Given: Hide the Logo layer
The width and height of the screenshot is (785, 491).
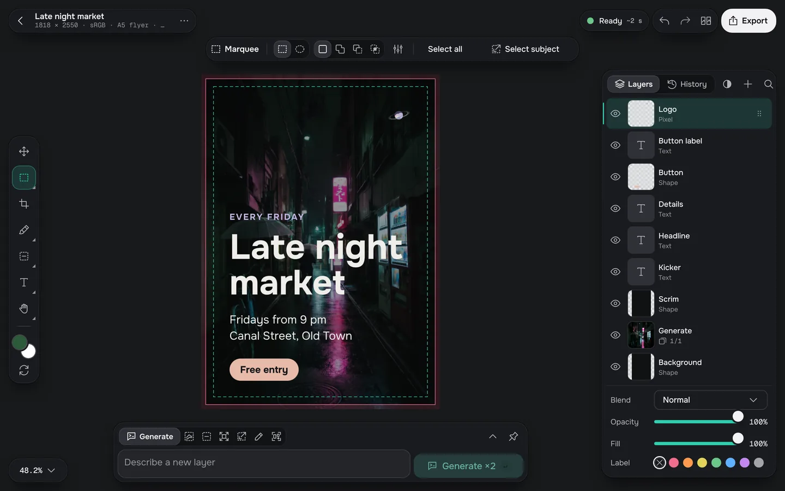Looking at the screenshot, I should [x=615, y=113].
